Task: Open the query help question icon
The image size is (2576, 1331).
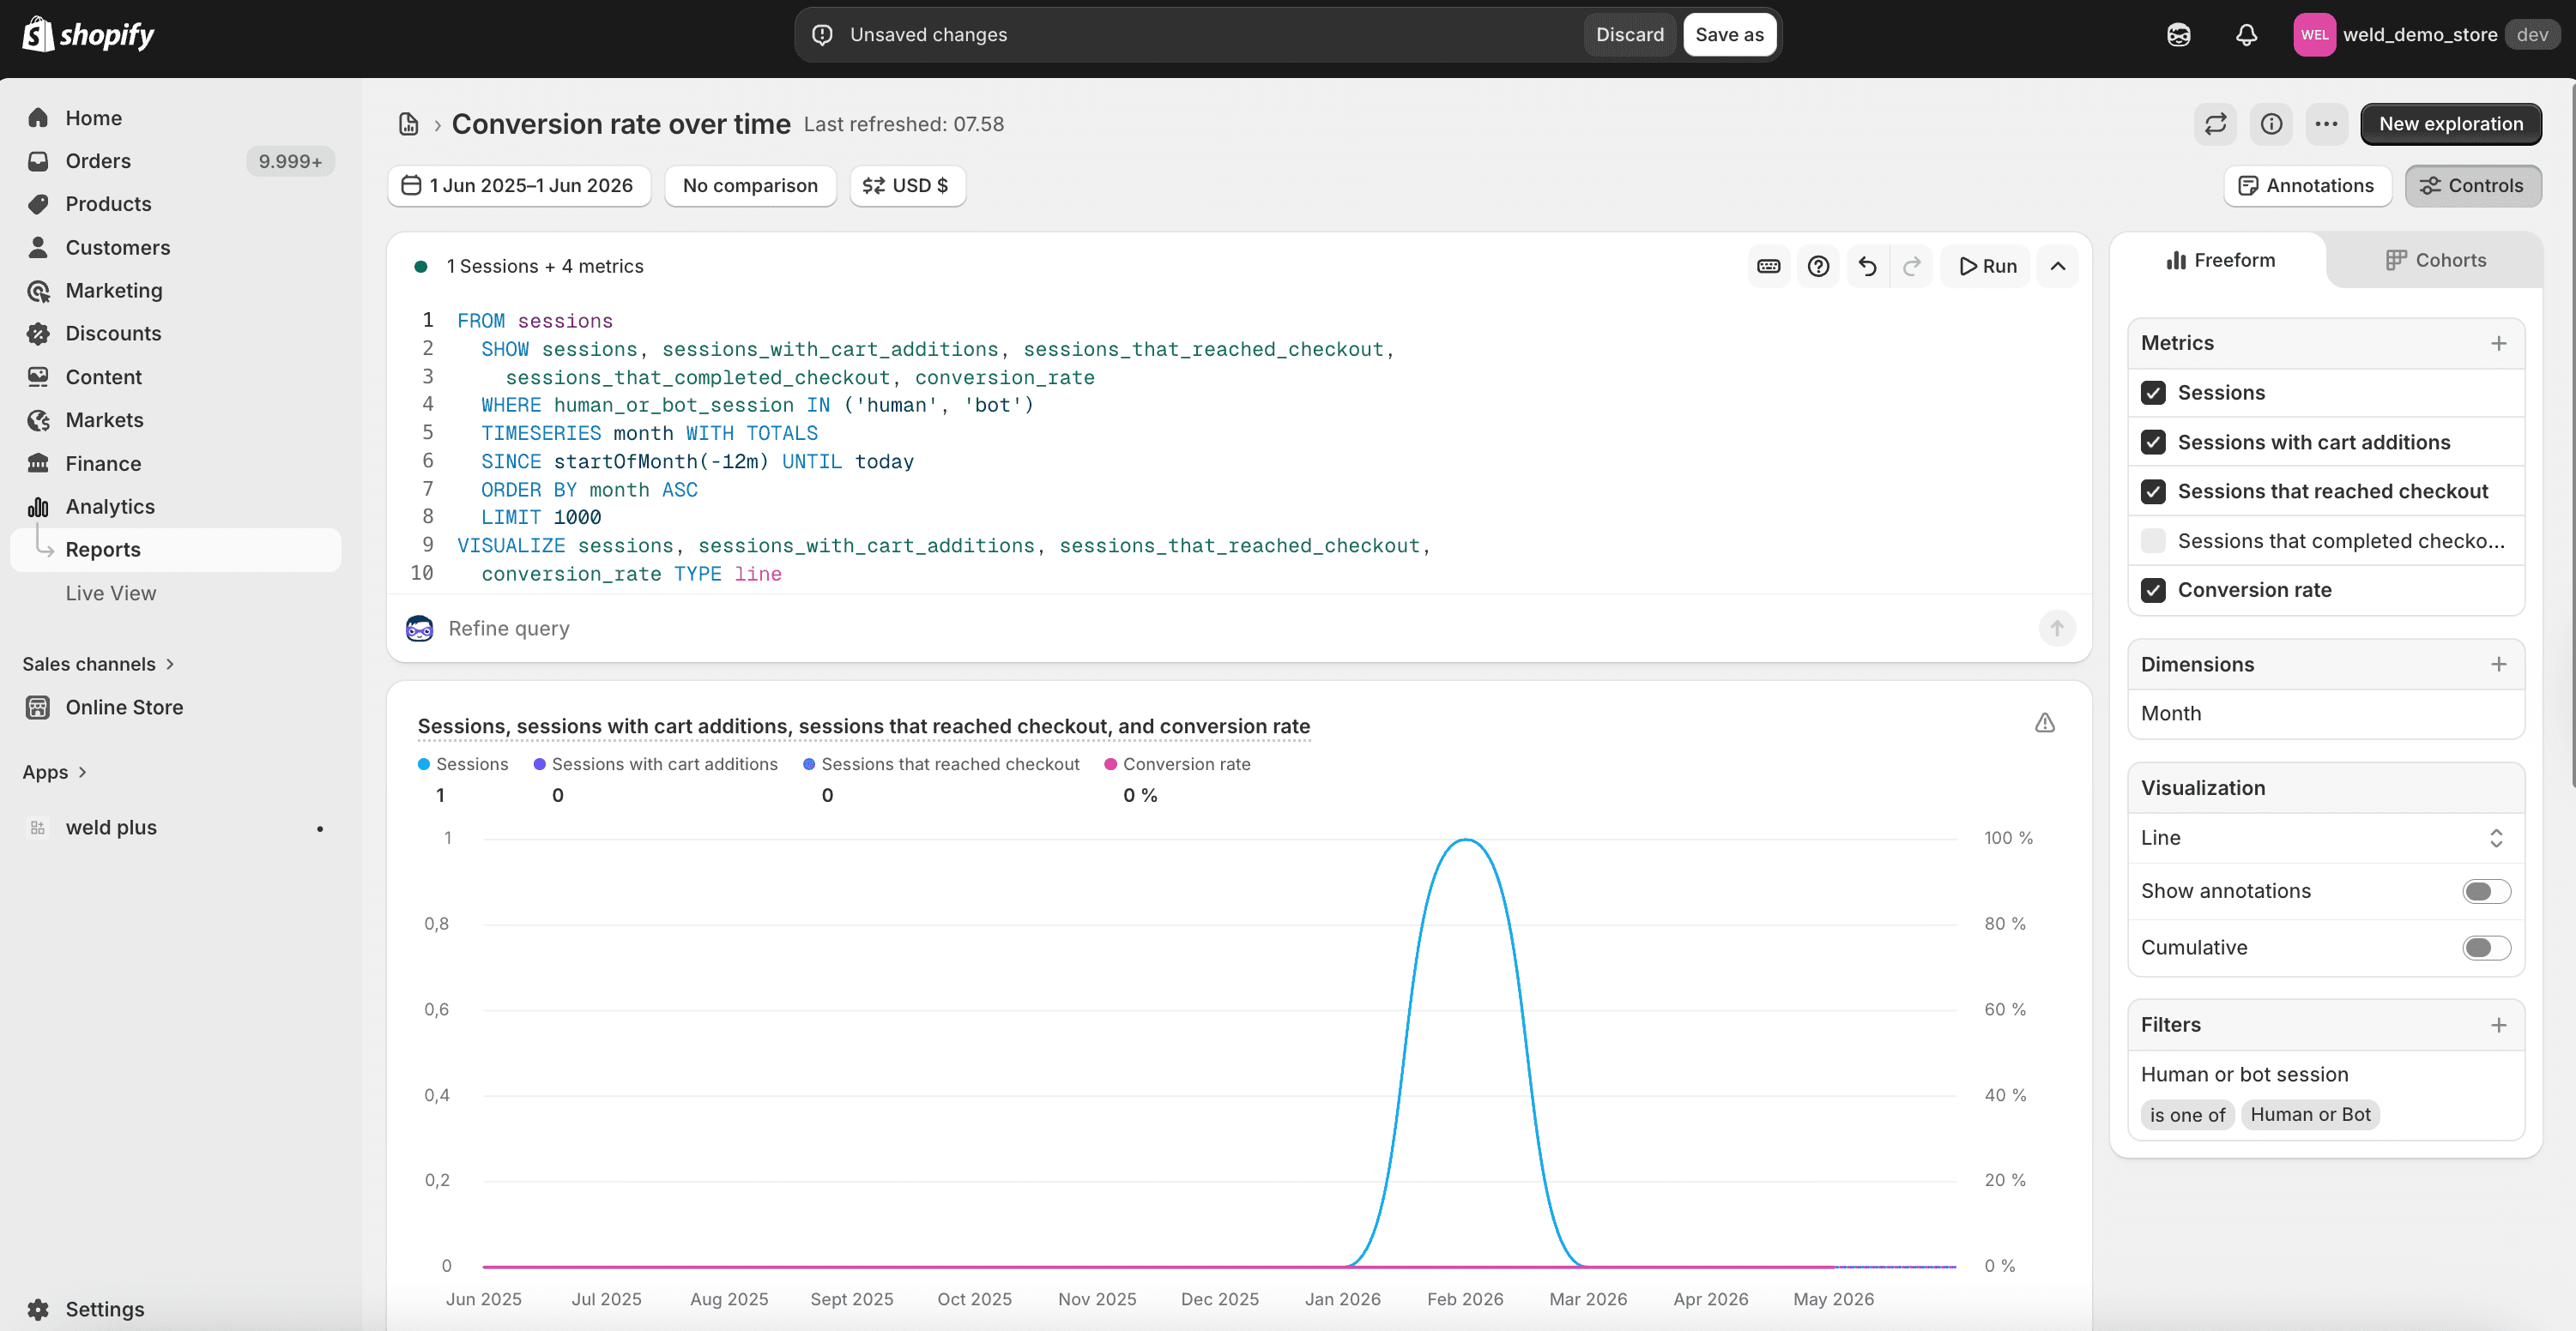Action: tap(1818, 266)
